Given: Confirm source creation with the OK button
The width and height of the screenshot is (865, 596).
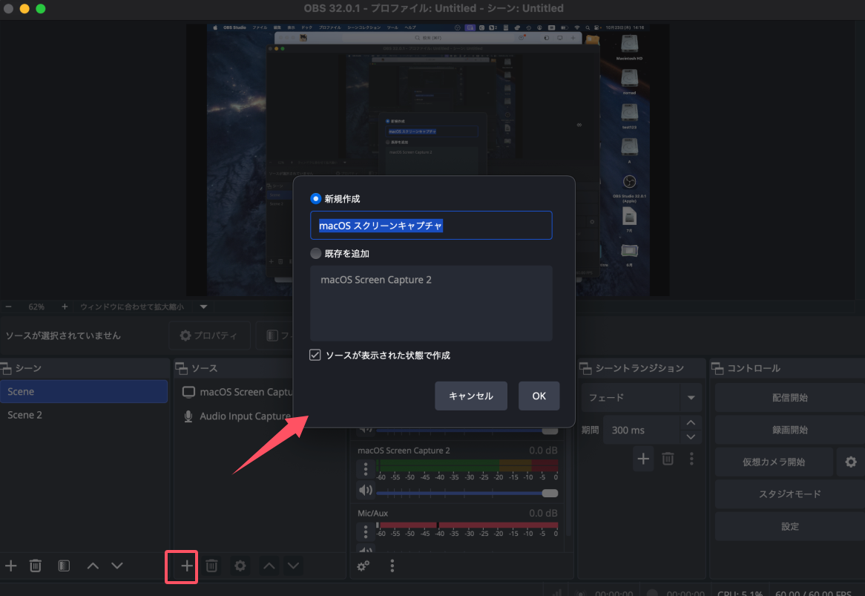Looking at the screenshot, I should tap(539, 396).
